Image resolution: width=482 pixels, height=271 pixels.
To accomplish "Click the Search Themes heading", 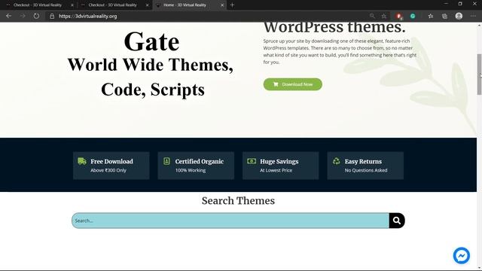I will click(x=238, y=201).
